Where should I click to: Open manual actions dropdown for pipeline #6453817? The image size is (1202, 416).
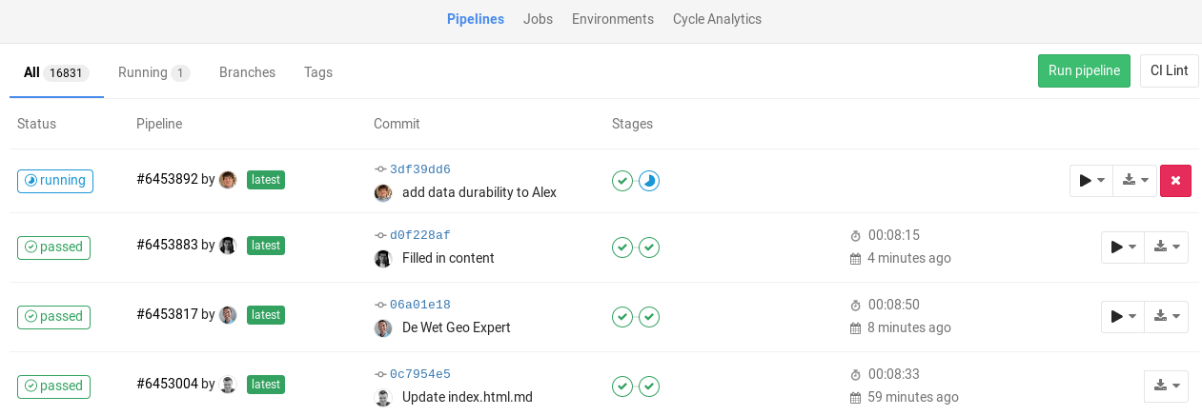click(x=1122, y=317)
